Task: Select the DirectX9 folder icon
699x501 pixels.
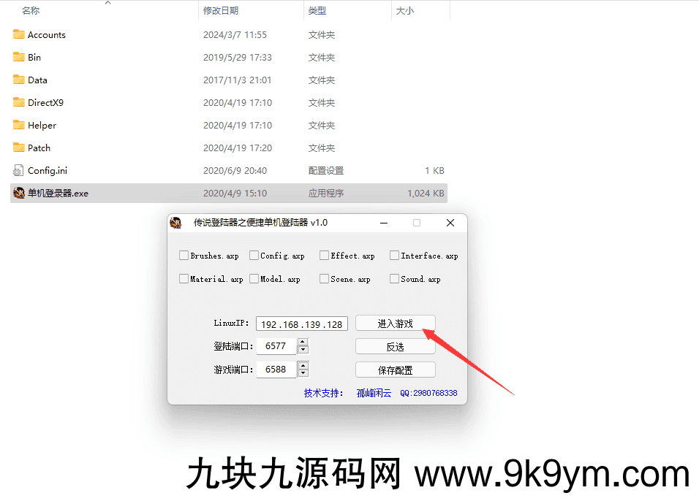Action: click(x=19, y=102)
